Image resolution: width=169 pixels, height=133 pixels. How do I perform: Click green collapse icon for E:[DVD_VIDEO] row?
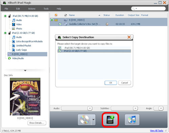[x=52, y=20]
